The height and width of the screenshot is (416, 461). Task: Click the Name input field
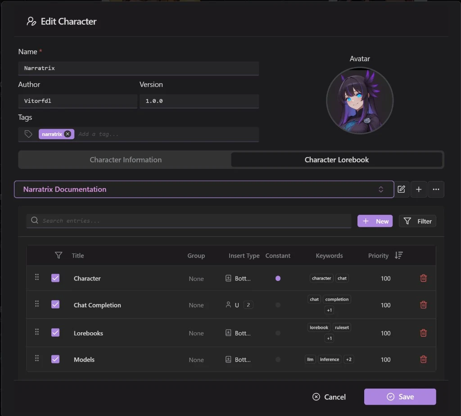pos(139,68)
